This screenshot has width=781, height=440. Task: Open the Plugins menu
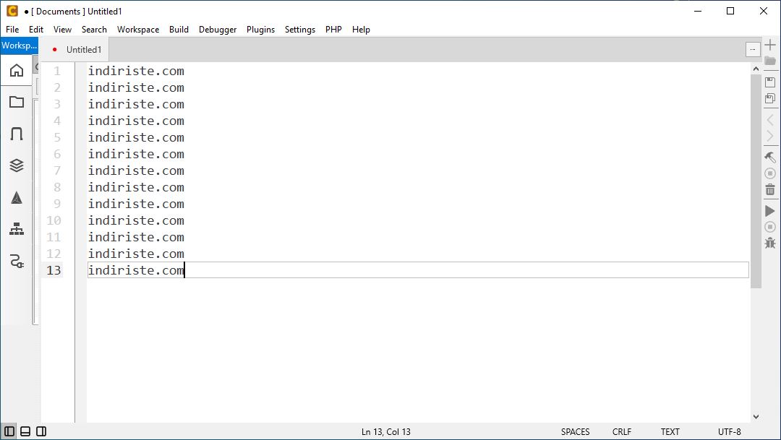(x=260, y=30)
